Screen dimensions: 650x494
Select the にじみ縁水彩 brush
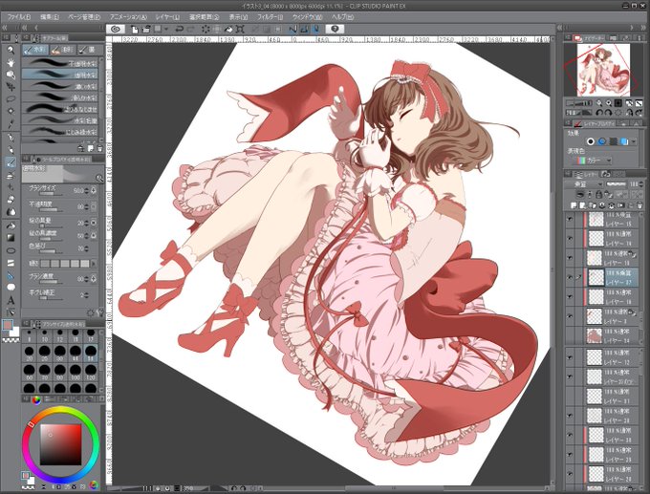click(59, 132)
